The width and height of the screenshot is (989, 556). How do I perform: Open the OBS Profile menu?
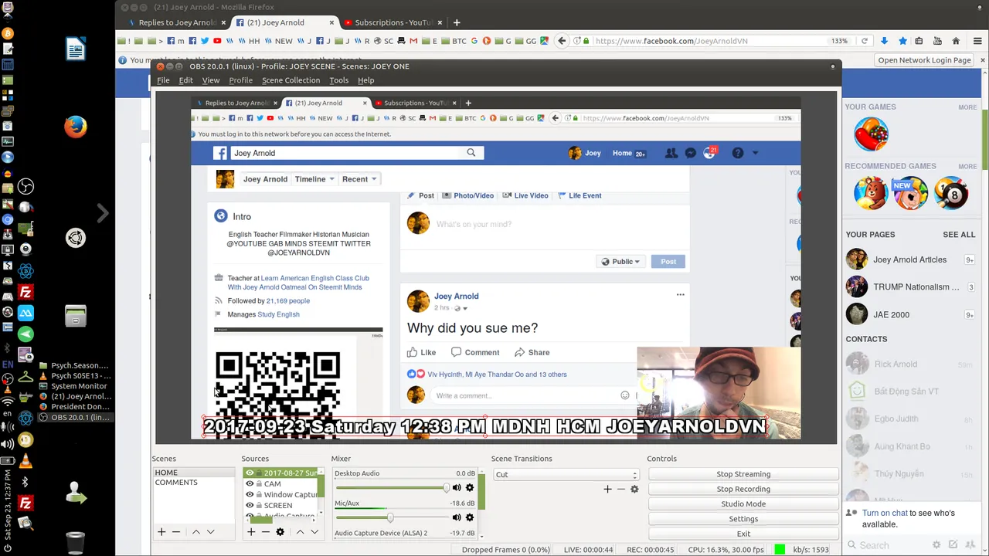click(x=240, y=80)
